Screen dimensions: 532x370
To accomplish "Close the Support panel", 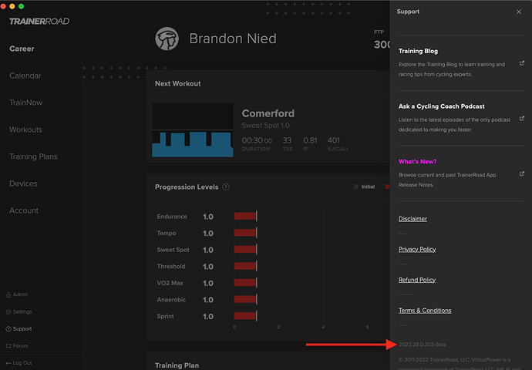I will [519, 12].
